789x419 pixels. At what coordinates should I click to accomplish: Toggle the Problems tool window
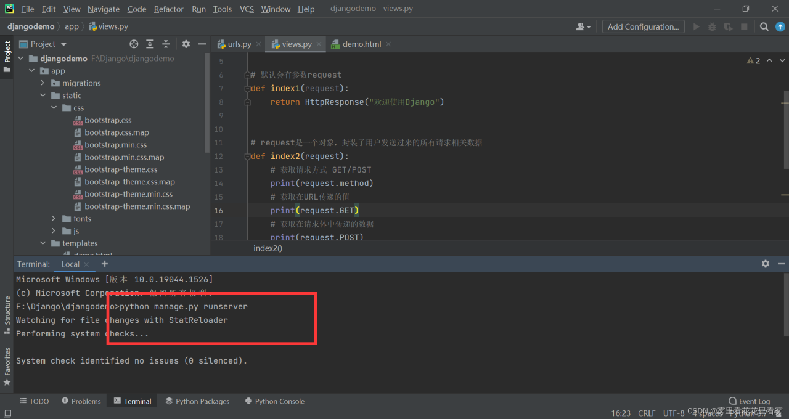tap(81, 401)
